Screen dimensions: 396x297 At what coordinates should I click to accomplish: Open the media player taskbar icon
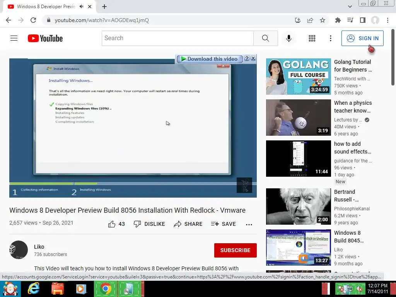(81, 289)
